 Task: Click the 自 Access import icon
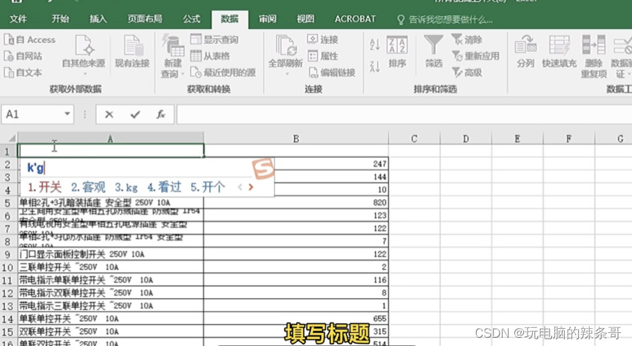click(x=9, y=40)
